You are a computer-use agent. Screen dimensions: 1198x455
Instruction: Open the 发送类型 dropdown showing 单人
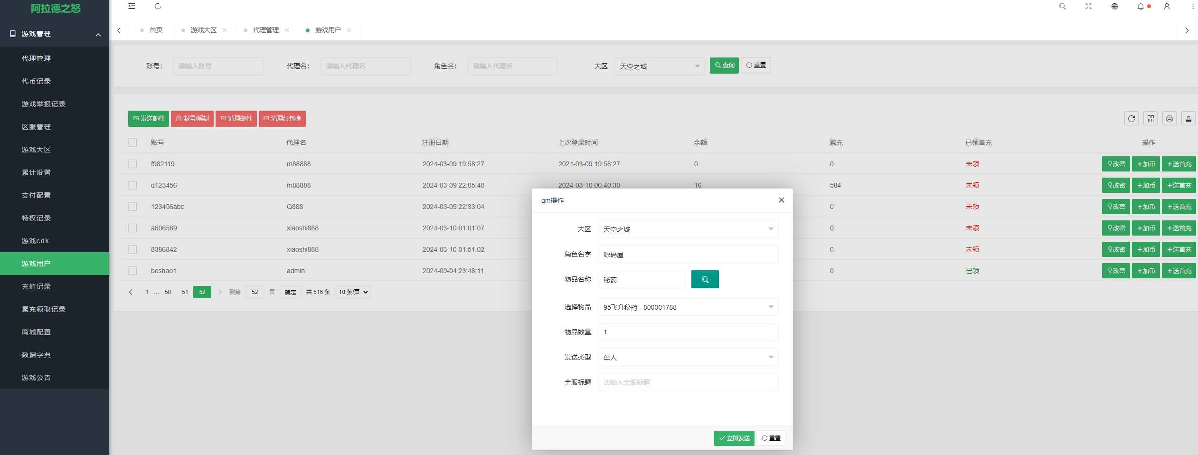pos(688,357)
